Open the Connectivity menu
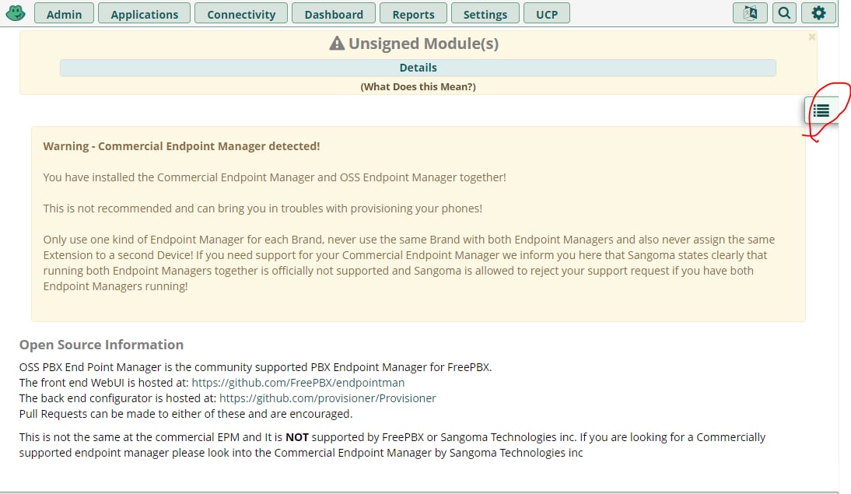The height and width of the screenshot is (494, 851). (x=241, y=13)
